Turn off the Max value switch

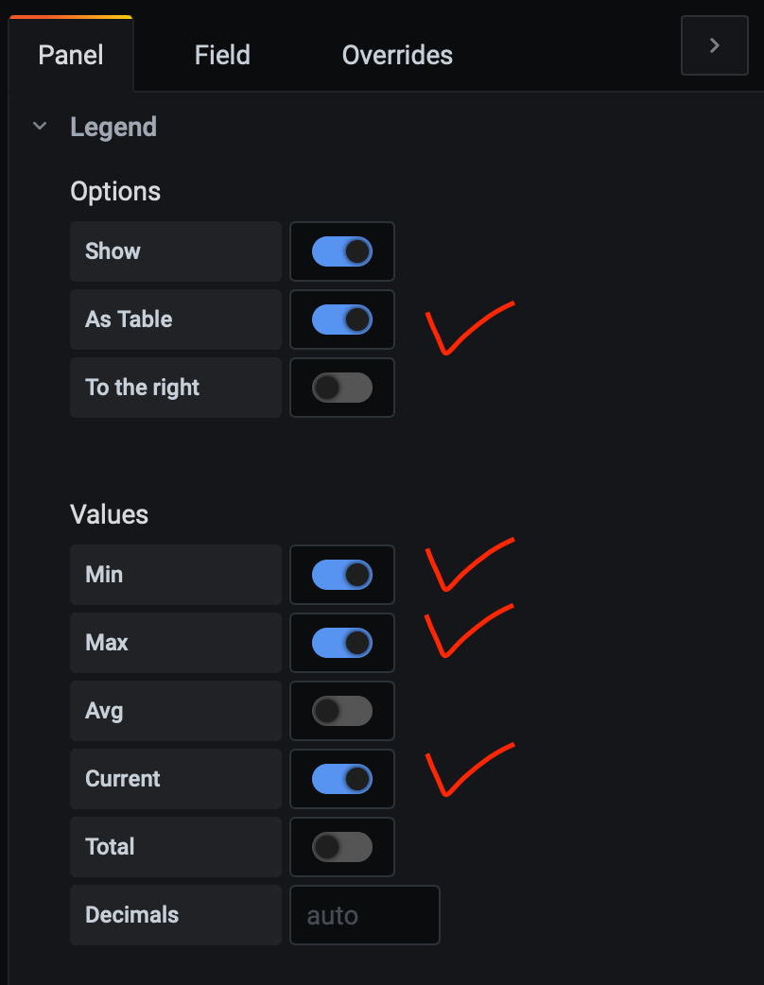(342, 643)
